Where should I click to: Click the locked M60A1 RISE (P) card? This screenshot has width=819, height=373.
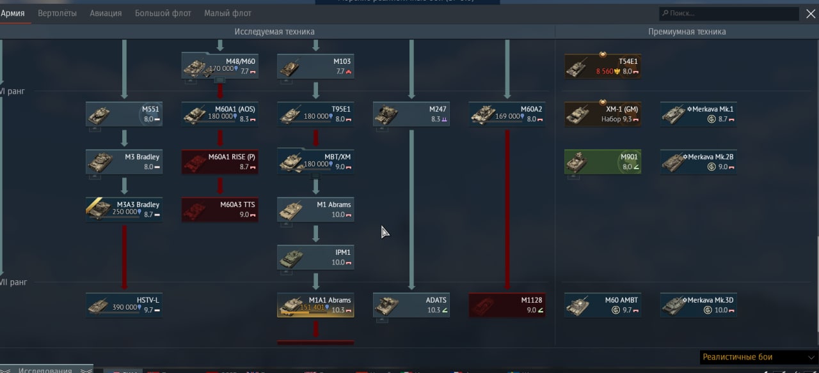coord(220,162)
